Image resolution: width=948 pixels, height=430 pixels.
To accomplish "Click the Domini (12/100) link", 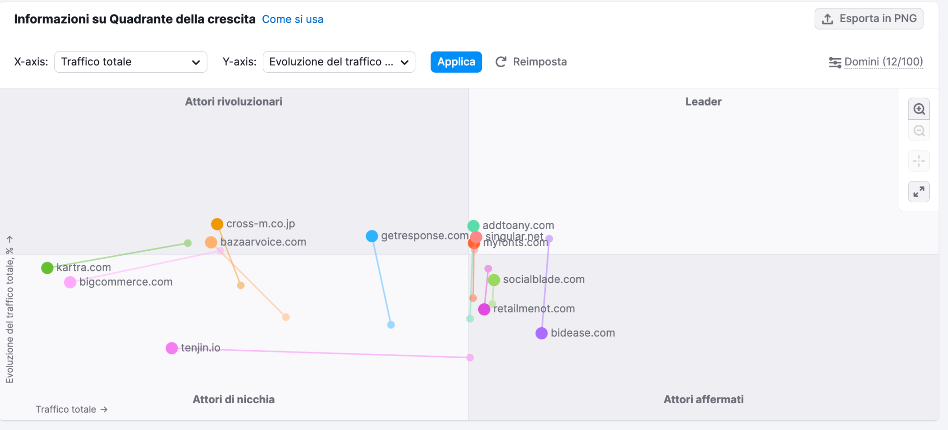I will tap(884, 62).
